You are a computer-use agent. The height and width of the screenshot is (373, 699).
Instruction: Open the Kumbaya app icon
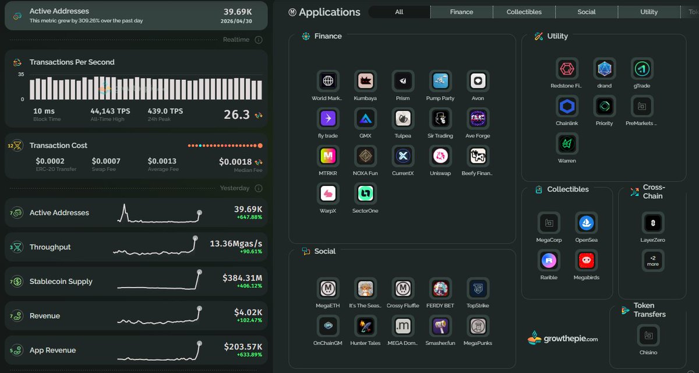tap(365, 81)
